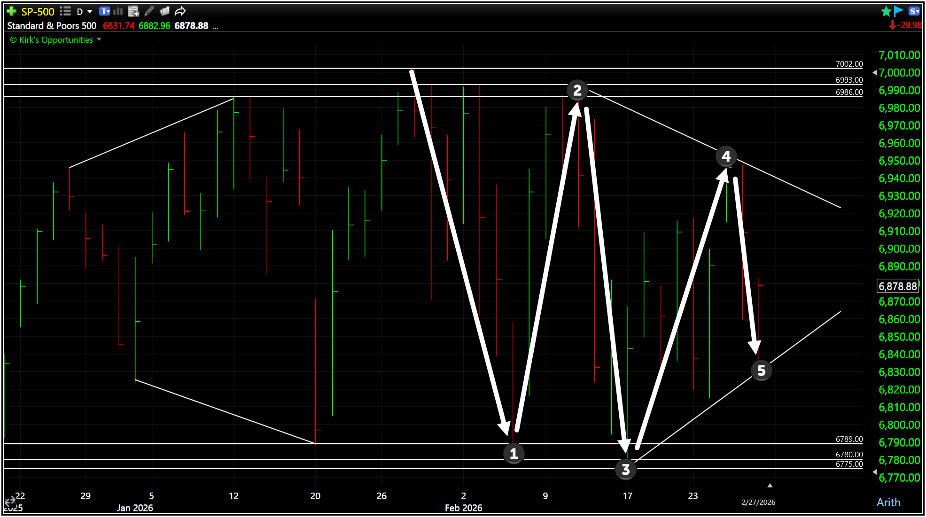Click the share arrow icon
Viewport: 926px width, 517px height.
click(180, 11)
